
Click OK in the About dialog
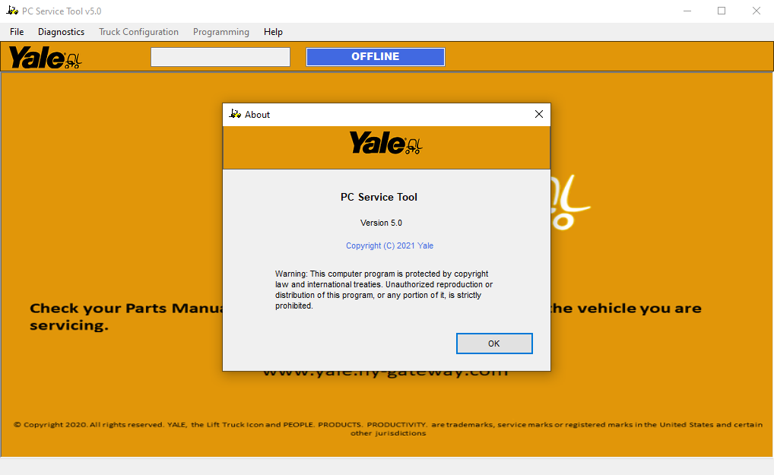click(x=494, y=344)
